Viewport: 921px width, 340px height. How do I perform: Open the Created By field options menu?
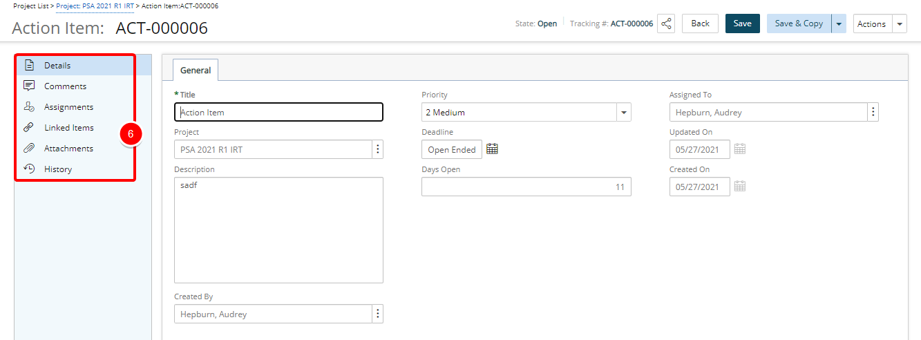[x=377, y=314]
